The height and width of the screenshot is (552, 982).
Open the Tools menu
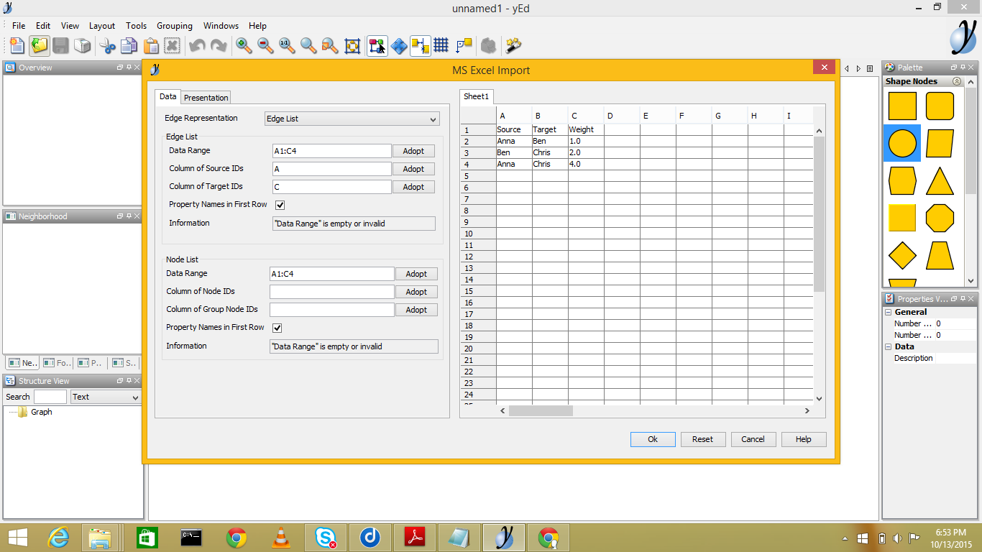pyautogui.click(x=137, y=26)
